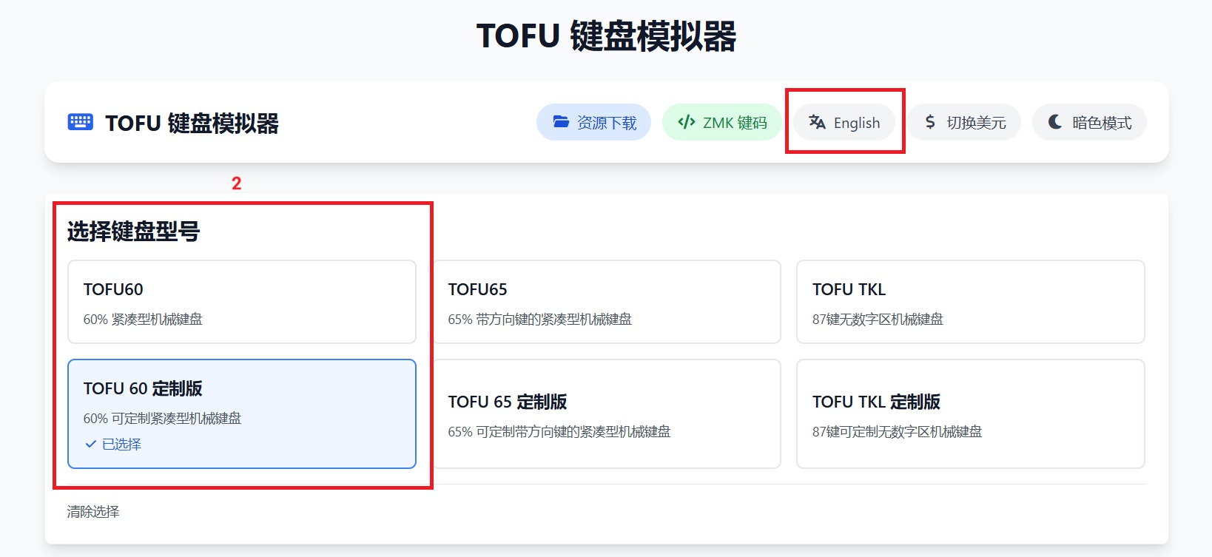Image resolution: width=1212 pixels, height=557 pixels.
Task: Select the TOFU65 keyboard card
Action: [607, 302]
